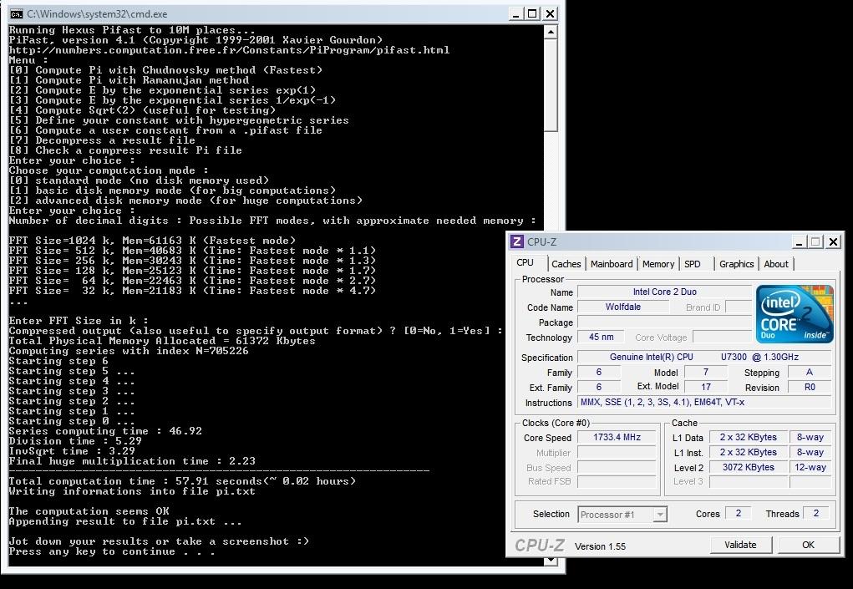Click the 'Final huge multiplication time : 2.23' line

[x=132, y=461]
